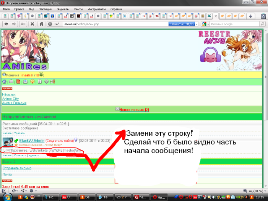
Task: Switch to the green X icon tab
Action: pyautogui.click(x=209, y=16)
